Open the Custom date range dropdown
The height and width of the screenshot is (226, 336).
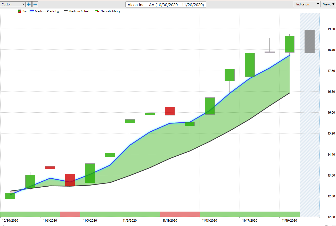tap(13, 4)
